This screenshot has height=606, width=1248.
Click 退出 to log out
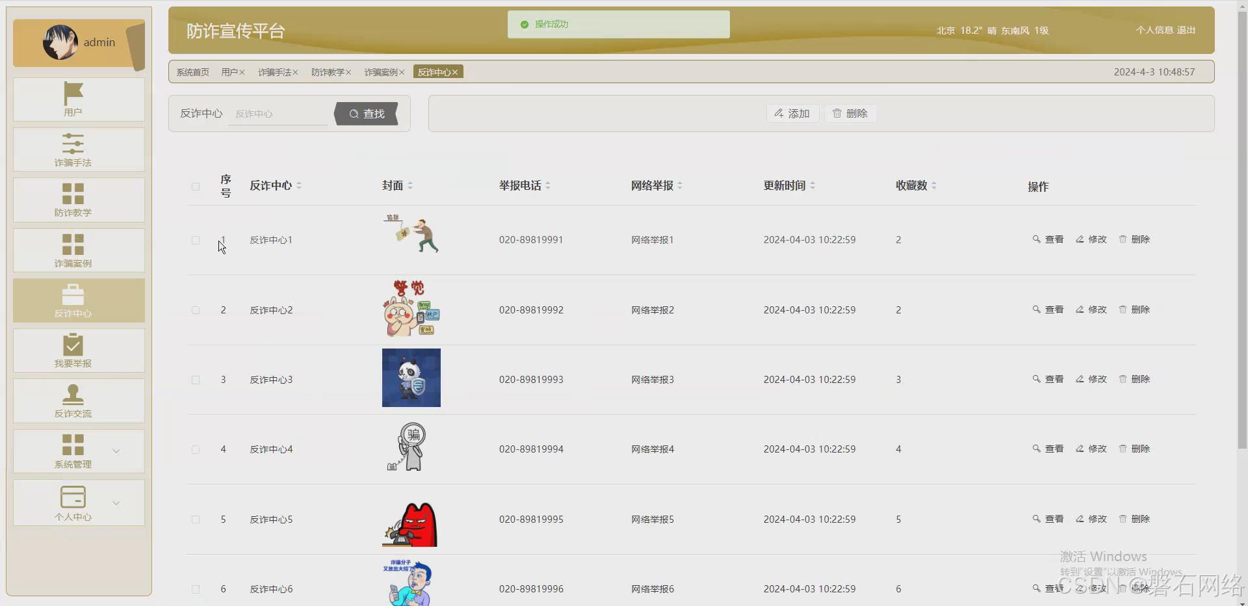click(1185, 30)
